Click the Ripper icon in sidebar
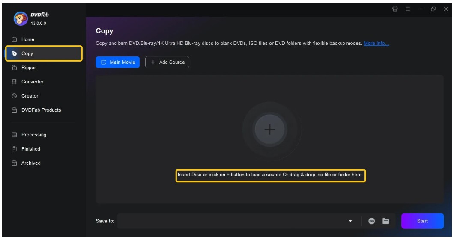 14,68
